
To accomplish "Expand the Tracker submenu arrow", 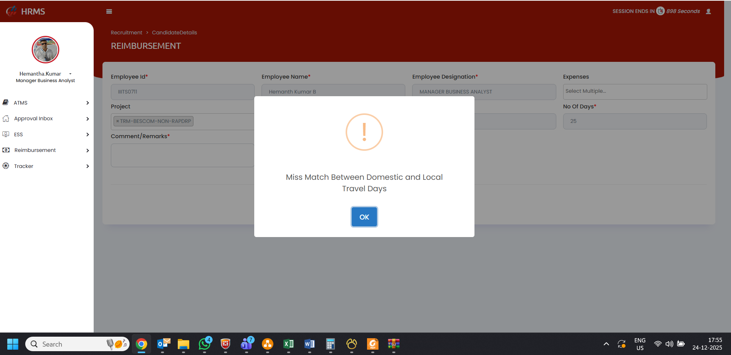I will pyautogui.click(x=88, y=166).
